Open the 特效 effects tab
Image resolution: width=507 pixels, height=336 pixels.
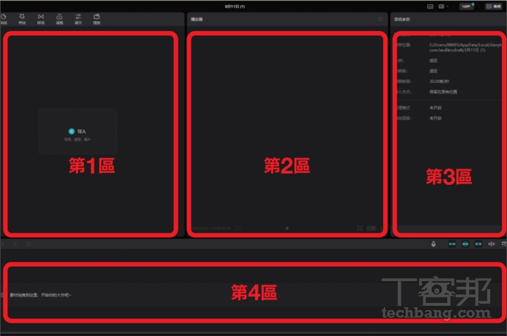coord(22,19)
